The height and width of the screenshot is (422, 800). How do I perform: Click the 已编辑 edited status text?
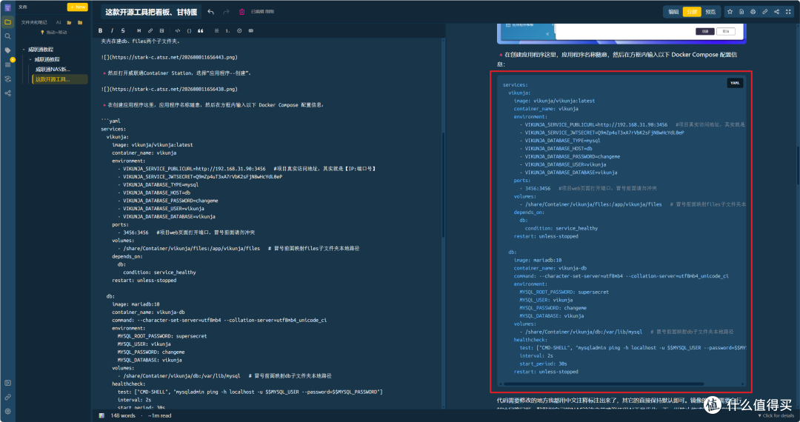(262, 12)
